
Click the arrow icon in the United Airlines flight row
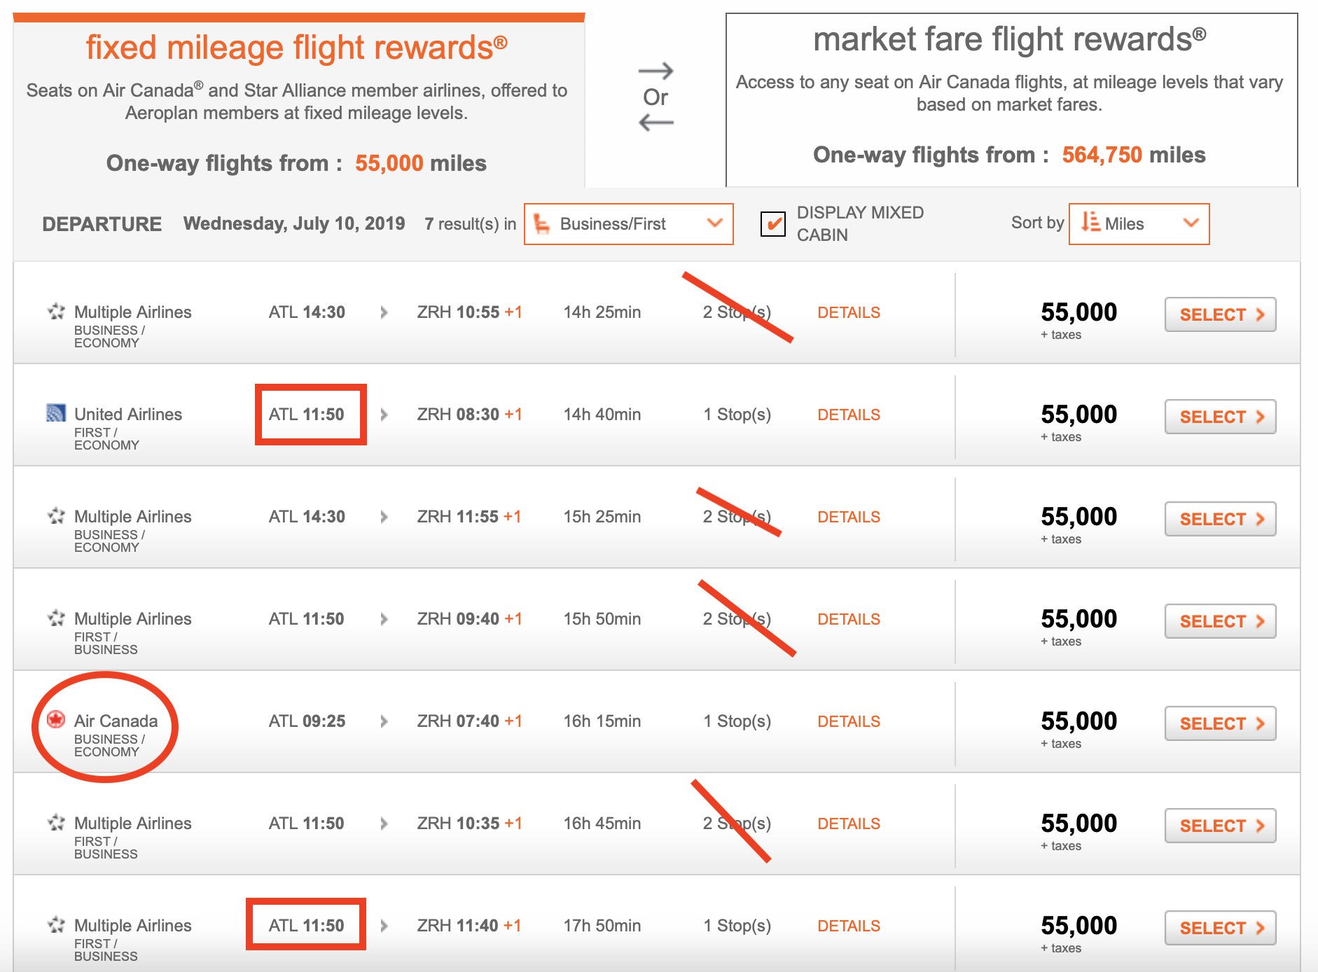pyautogui.click(x=384, y=415)
